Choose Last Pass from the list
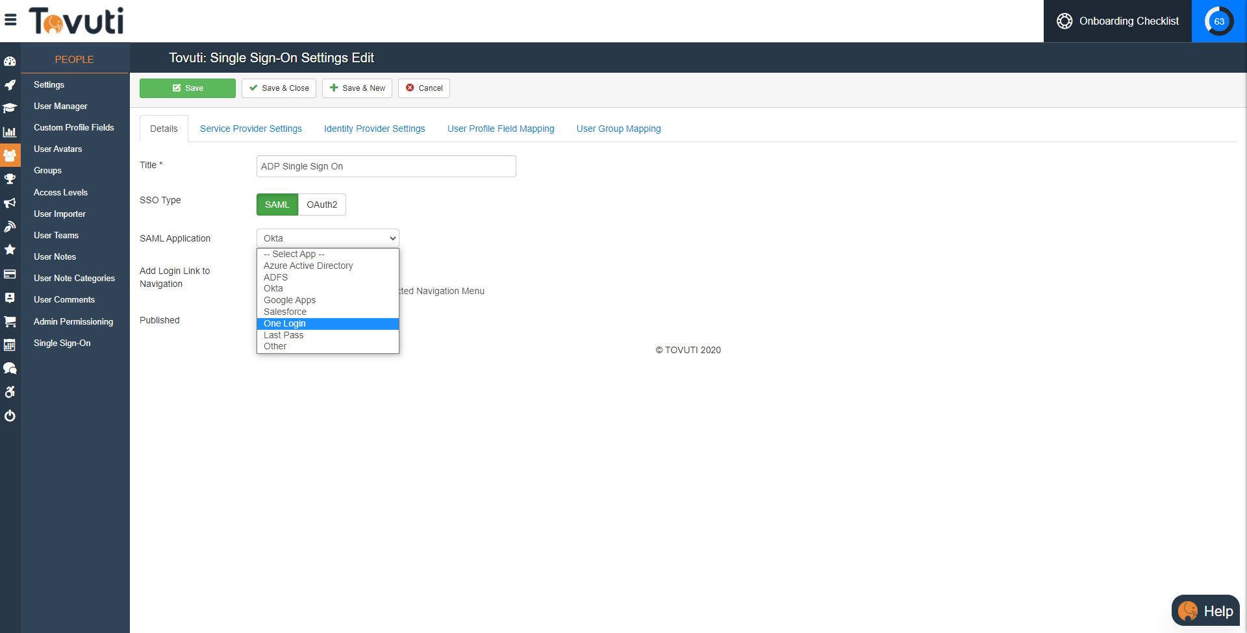This screenshot has width=1247, height=633. pyautogui.click(x=328, y=335)
